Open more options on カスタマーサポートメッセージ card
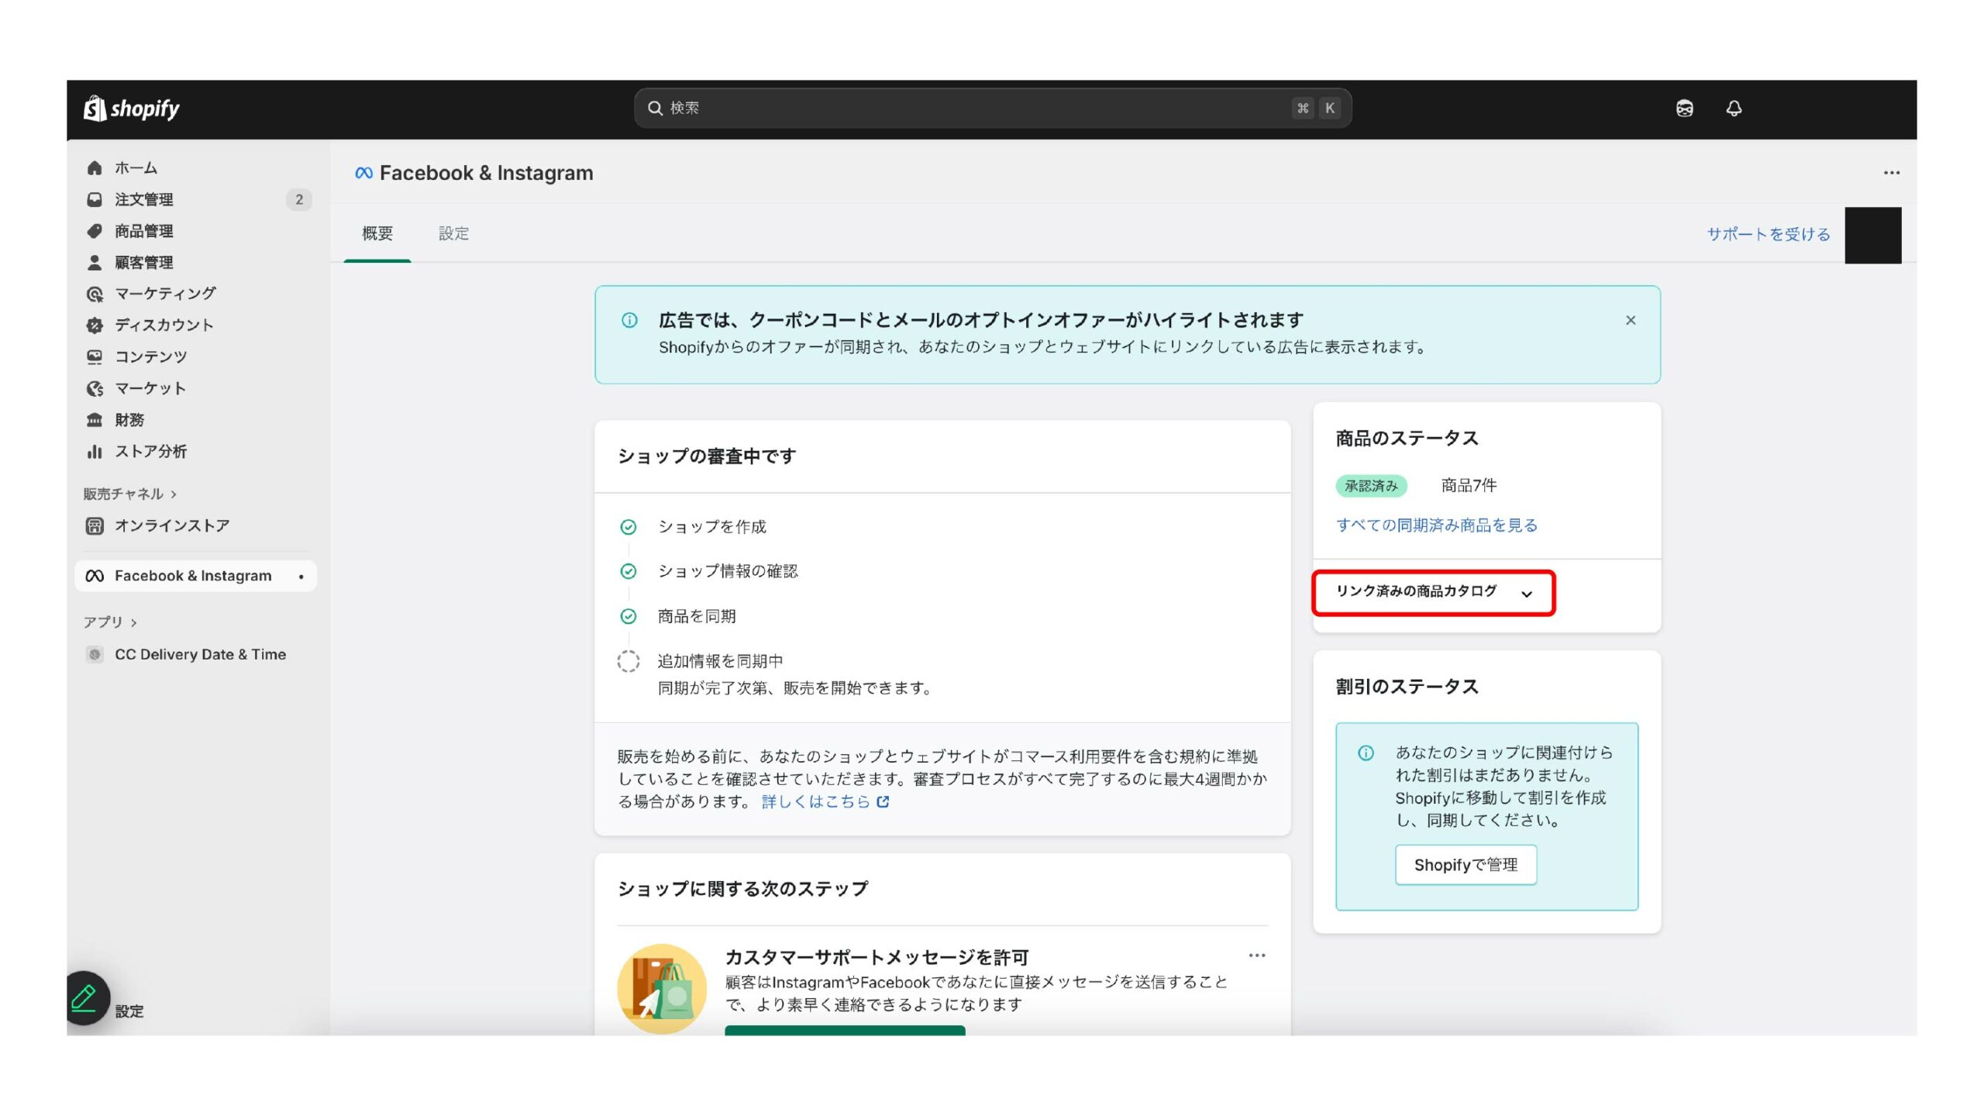This screenshot has width=1984, height=1116. (1257, 956)
